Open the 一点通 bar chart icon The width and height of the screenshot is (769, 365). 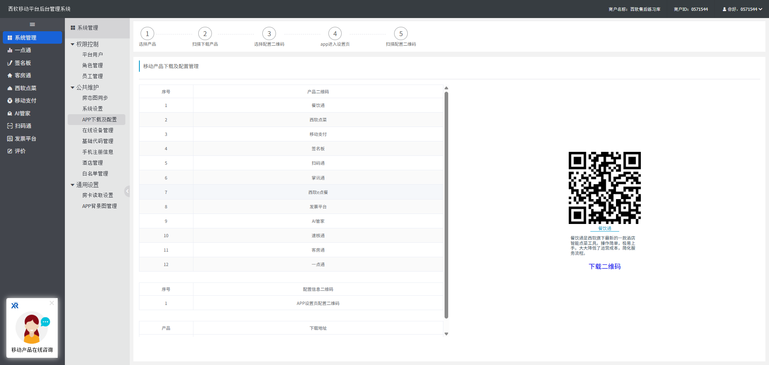point(10,50)
